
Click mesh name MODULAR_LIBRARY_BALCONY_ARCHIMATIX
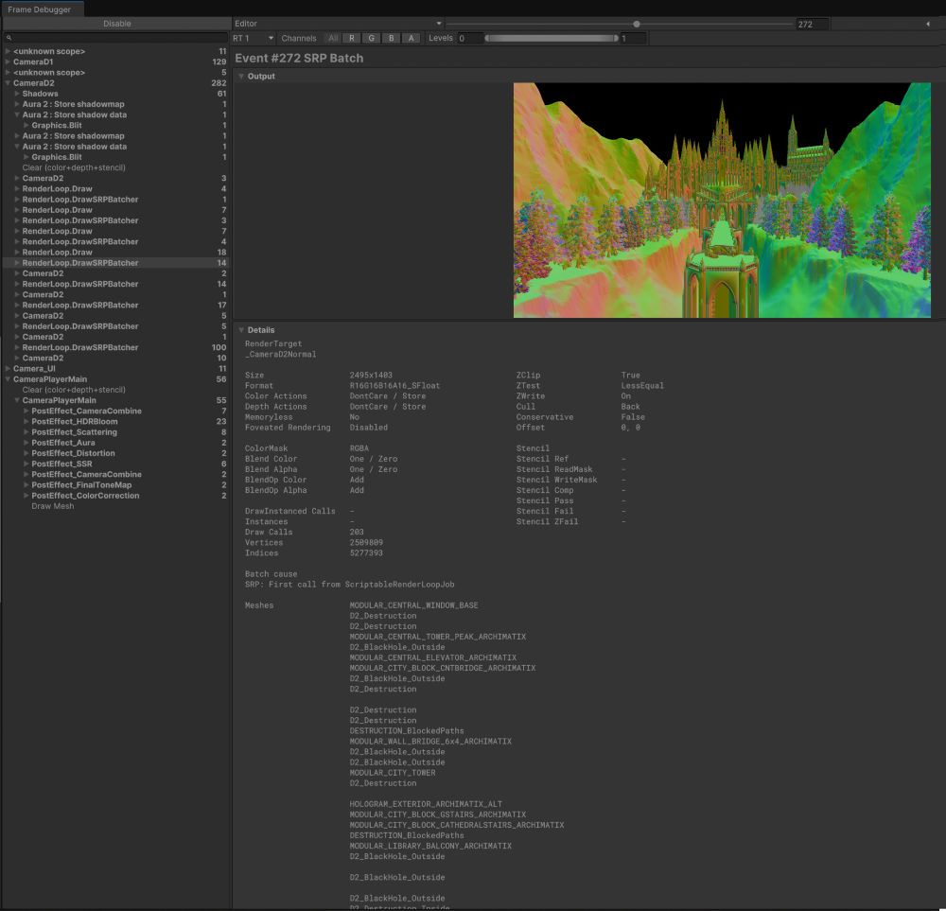point(430,846)
